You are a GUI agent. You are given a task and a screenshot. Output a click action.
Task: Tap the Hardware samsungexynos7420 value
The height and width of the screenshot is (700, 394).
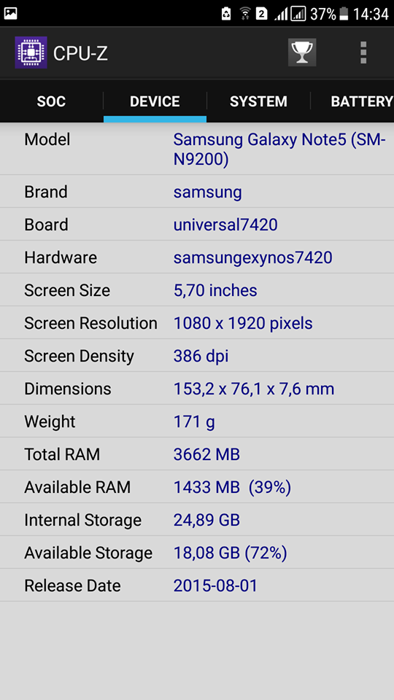click(x=253, y=257)
